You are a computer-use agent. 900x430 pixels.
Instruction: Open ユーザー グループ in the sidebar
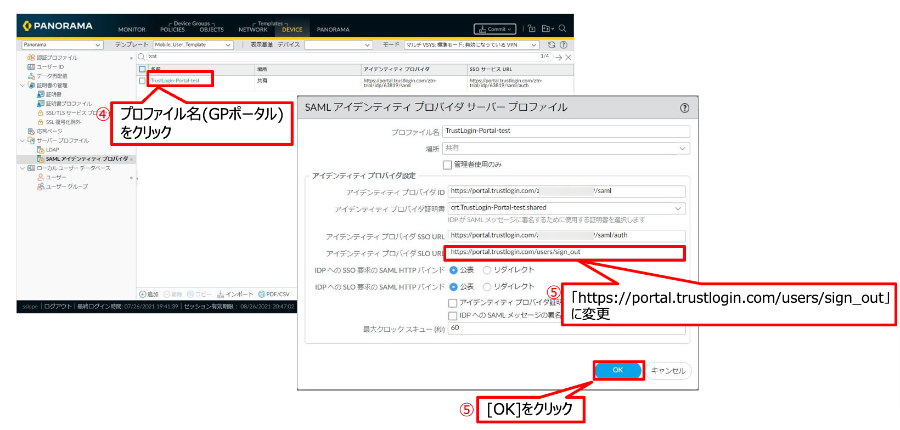(66, 186)
